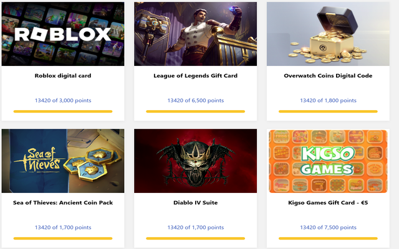Select Sea of Thieves: Ancient Coin Pack title
Viewport: 399px width, 249px height.
(62, 202)
